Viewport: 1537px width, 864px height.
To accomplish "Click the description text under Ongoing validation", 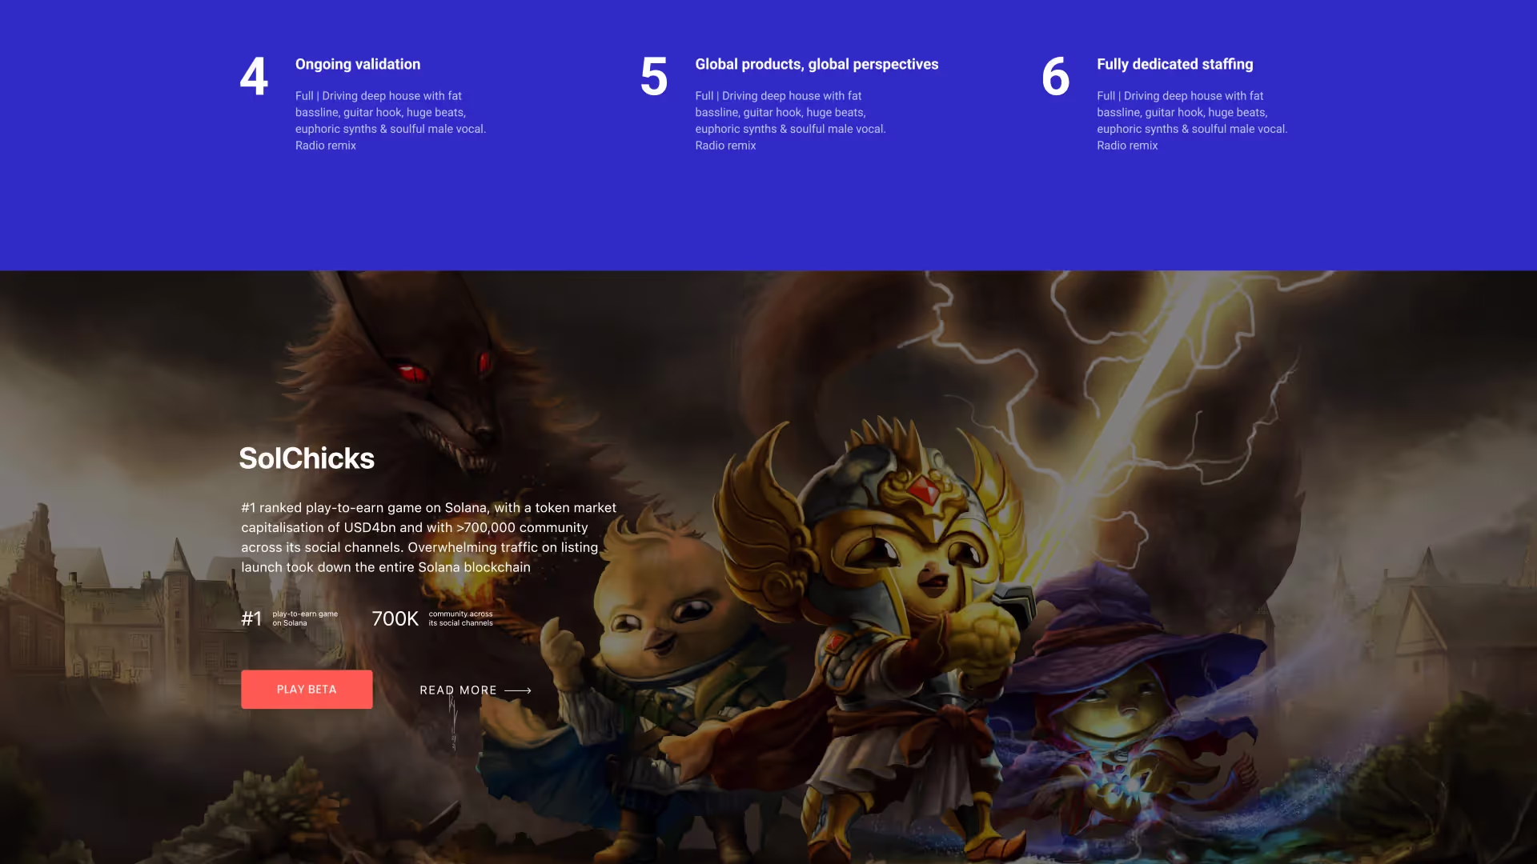I will point(391,121).
